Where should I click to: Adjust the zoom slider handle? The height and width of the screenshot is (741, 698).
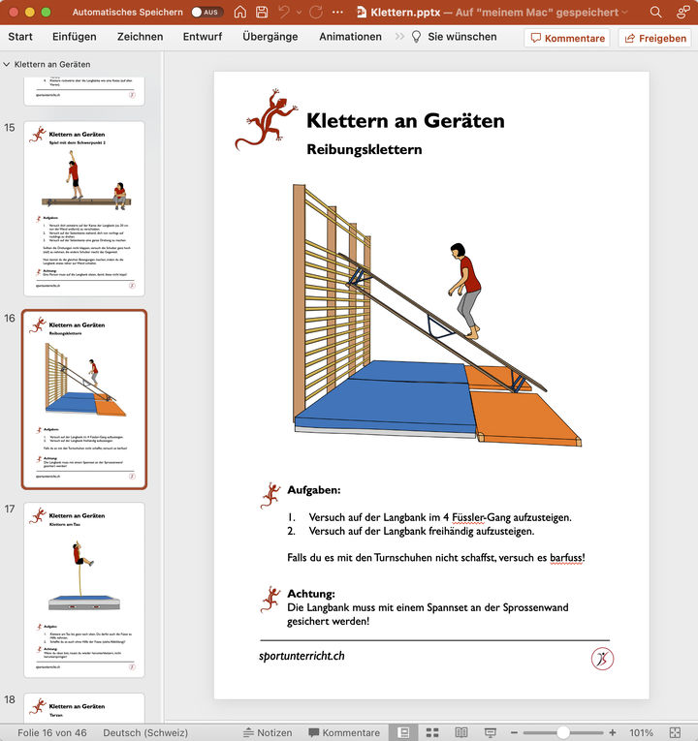click(562, 733)
